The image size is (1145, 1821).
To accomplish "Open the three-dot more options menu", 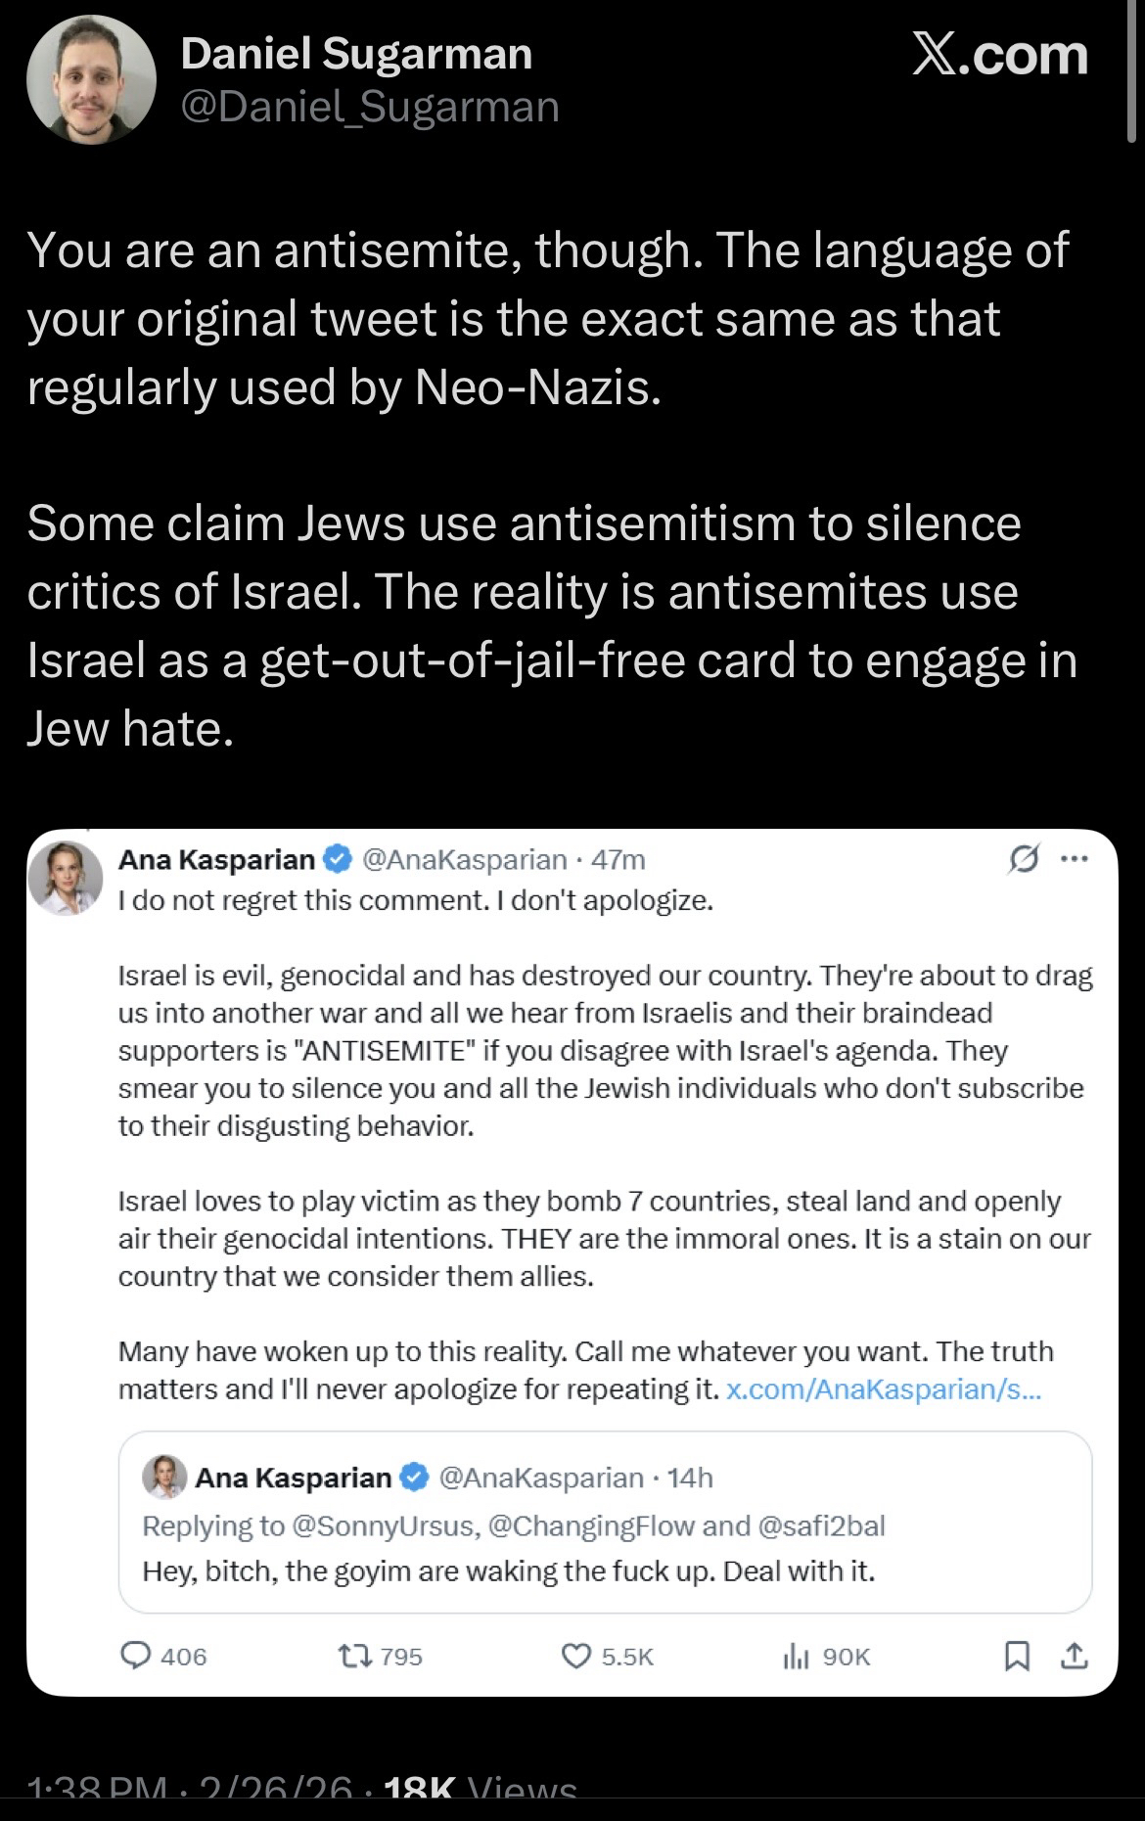I will point(1075,859).
